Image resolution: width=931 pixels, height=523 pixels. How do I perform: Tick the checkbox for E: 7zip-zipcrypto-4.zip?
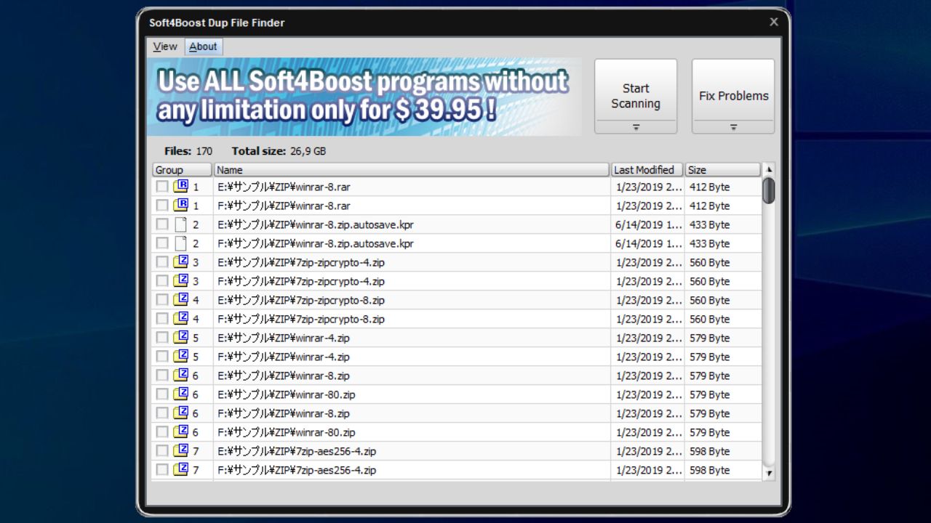pos(162,262)
